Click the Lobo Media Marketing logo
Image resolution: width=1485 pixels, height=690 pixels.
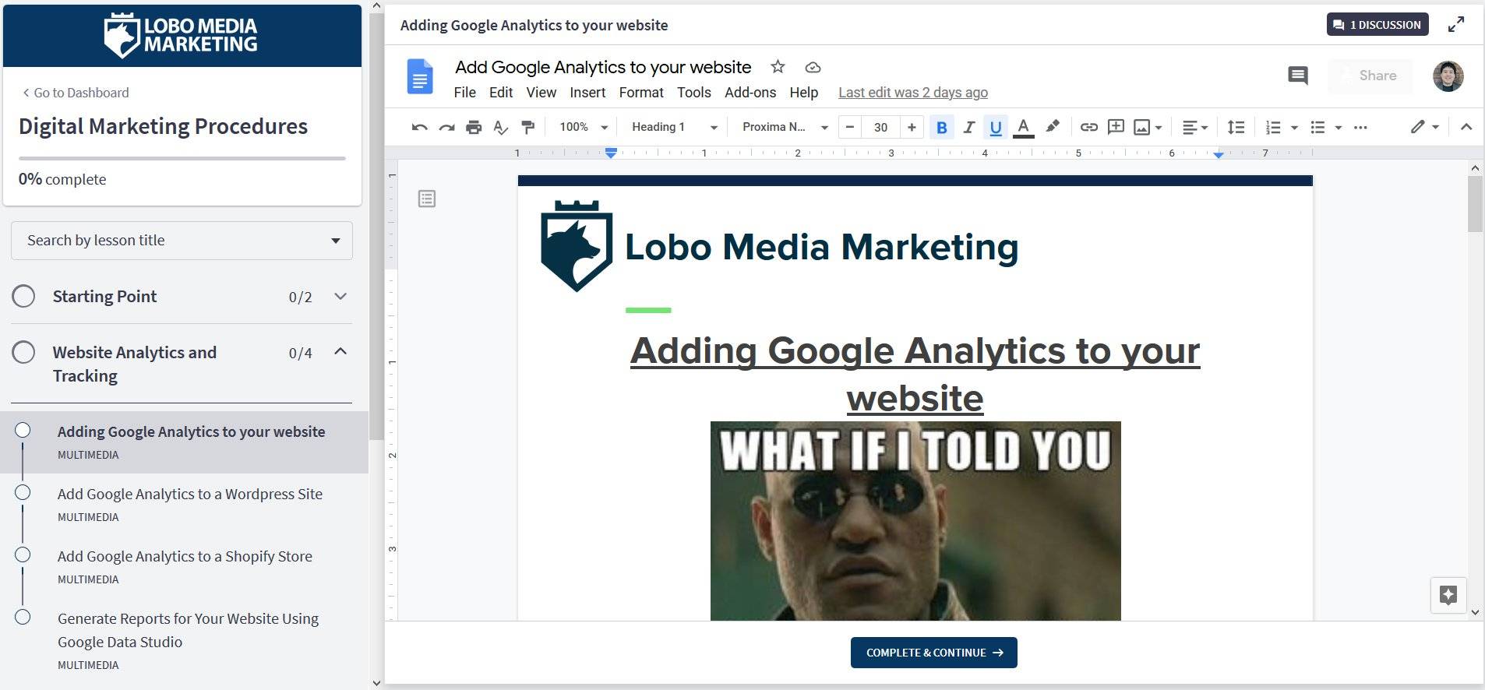tap(181, 36)
